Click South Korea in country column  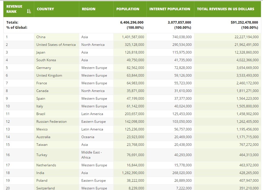point(46,60)
